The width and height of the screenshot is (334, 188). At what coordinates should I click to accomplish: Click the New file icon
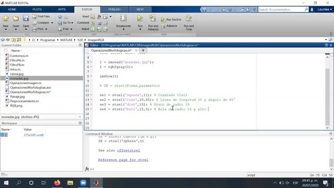[x=6, y=18]
